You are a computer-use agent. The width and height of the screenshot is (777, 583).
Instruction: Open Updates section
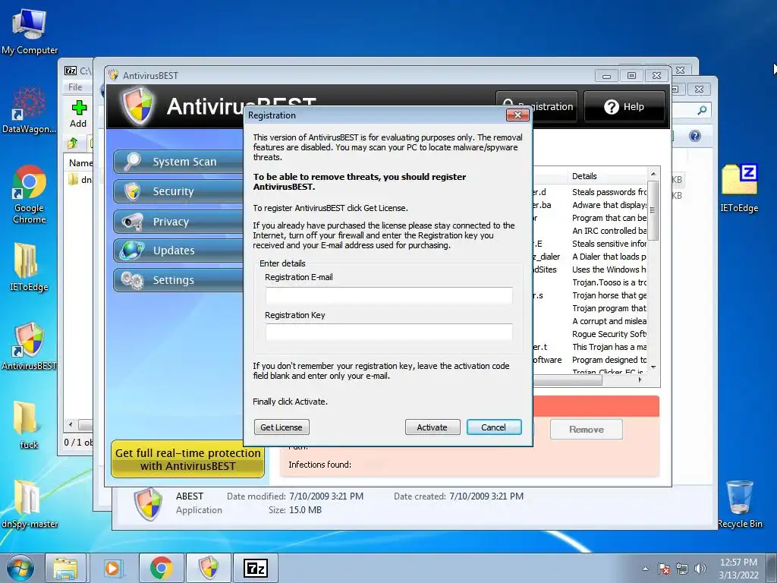[178, 251]
